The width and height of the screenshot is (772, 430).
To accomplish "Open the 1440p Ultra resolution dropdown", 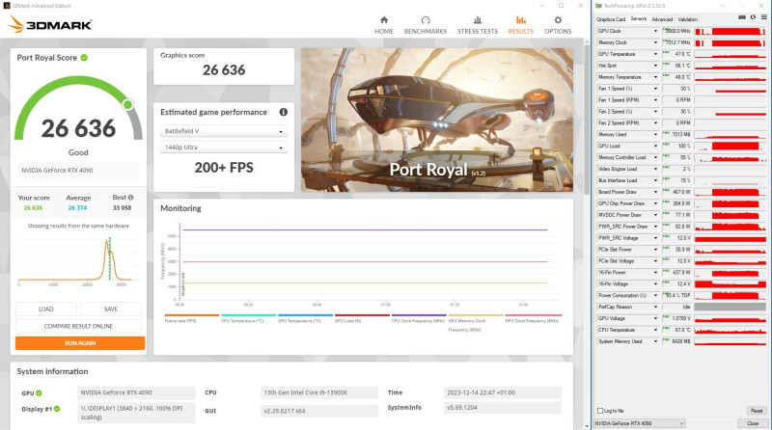I will click(224, 148).
